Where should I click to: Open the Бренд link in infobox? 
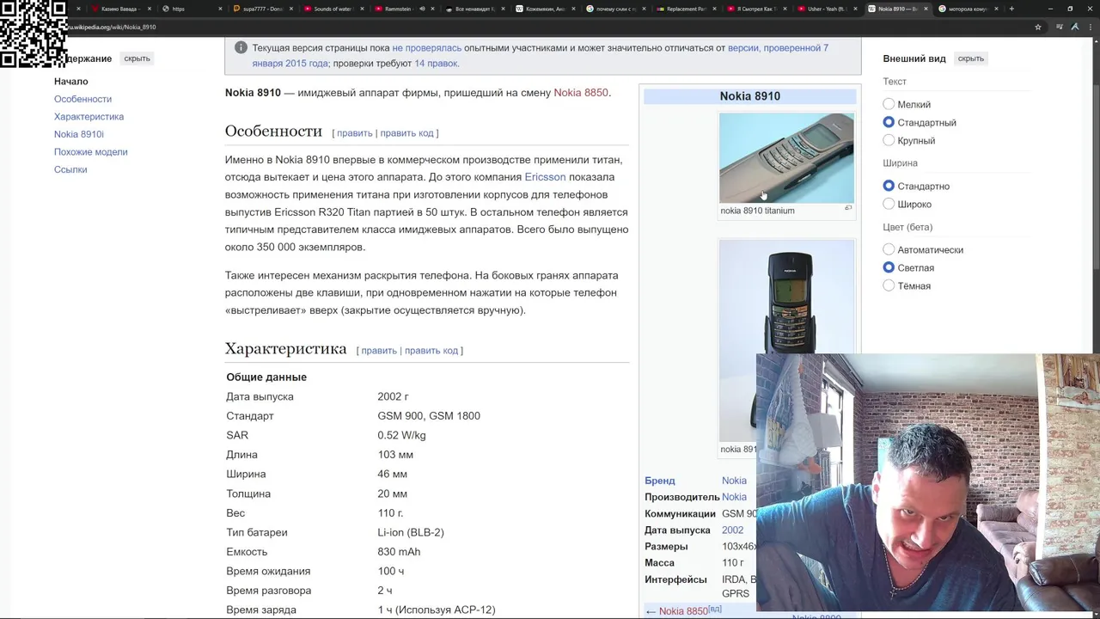pyautogui.click(x=660, y=481)
